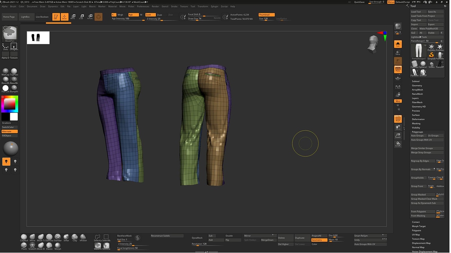Adjust the Draw Size slider
Image resolution: width=451 pixels, height=253 pixels.
(x=204, y=18)
